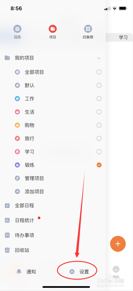
Task: Open 设置 gear icon
Action: pos(72,272)
